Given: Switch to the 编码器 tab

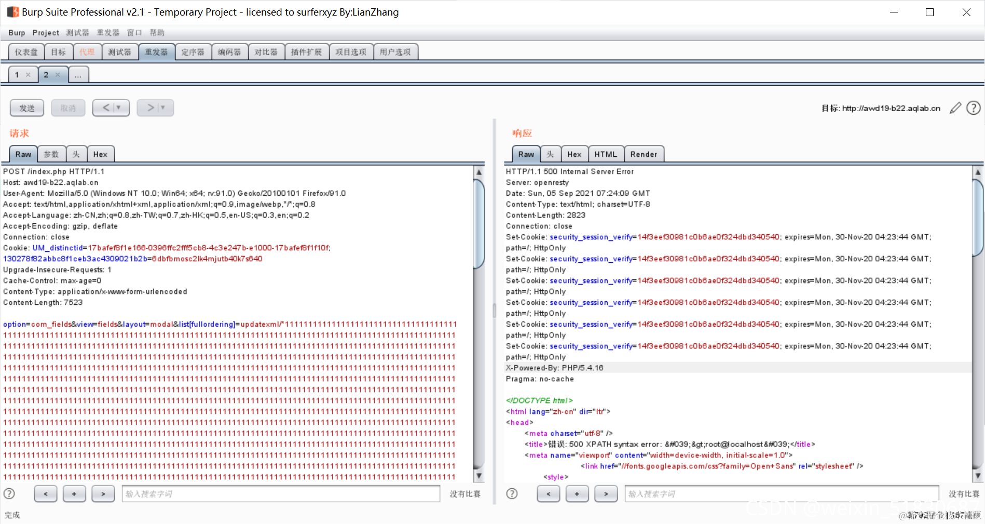Looking at the screenshot, I should [229, 52].
